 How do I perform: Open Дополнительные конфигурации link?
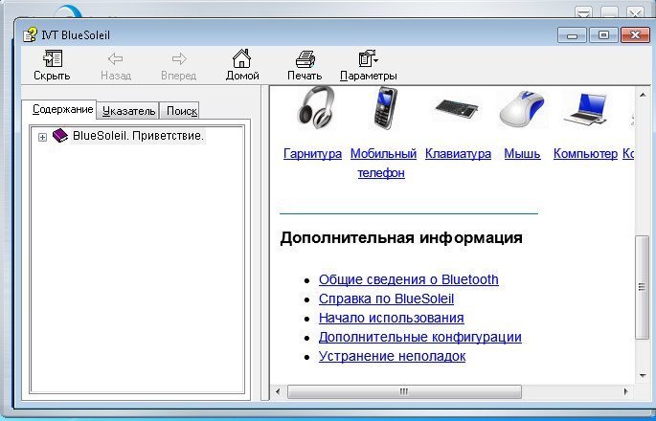coord(420,337)
